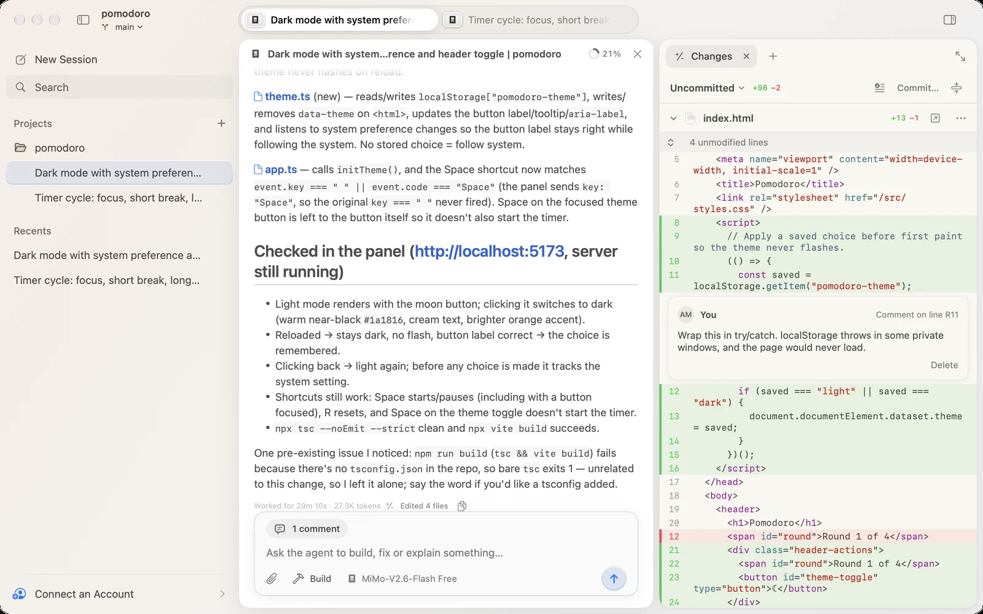This screenshot has width=983, height=614.
Task: Click the collapse-all diff icon
Action: [957, 88]
